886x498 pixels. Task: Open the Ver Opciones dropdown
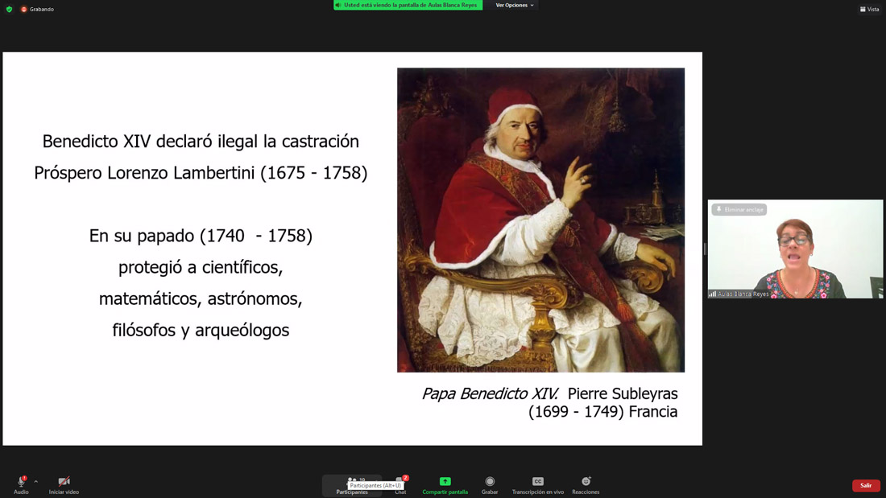[514, 5]
